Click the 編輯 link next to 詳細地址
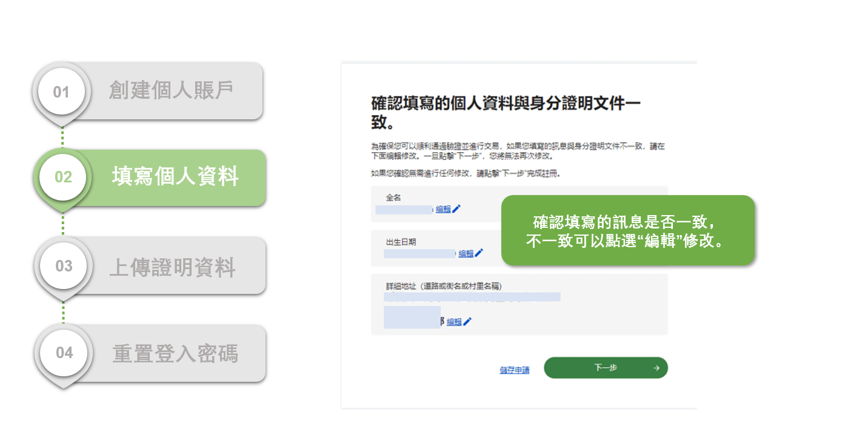Image resolution: width=842 pixels, height=426 pixels. [453, 321]
